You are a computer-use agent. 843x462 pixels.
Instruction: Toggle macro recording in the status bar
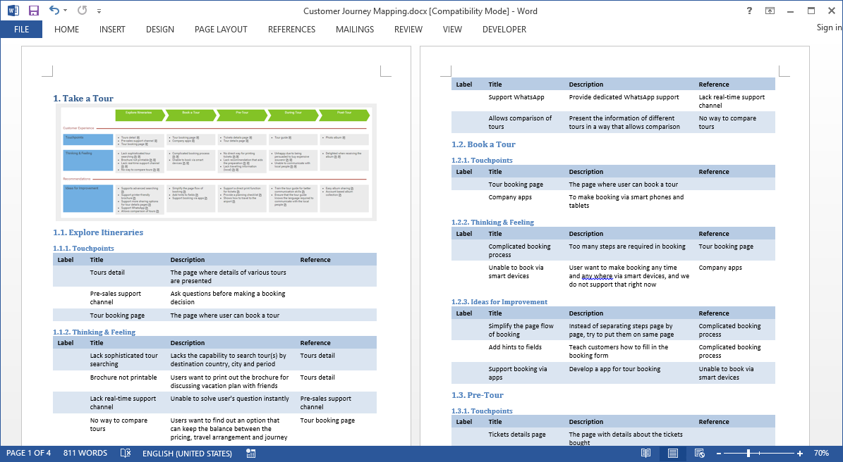click(x=250, y=454)
